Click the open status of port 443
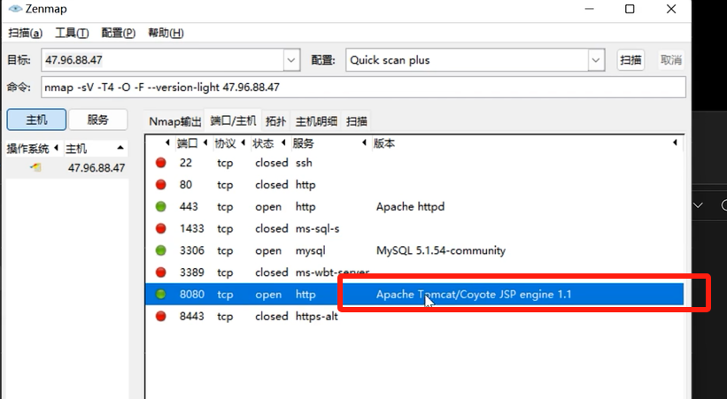The width and height of the screenshot is (727, 399). coord(268,207)
